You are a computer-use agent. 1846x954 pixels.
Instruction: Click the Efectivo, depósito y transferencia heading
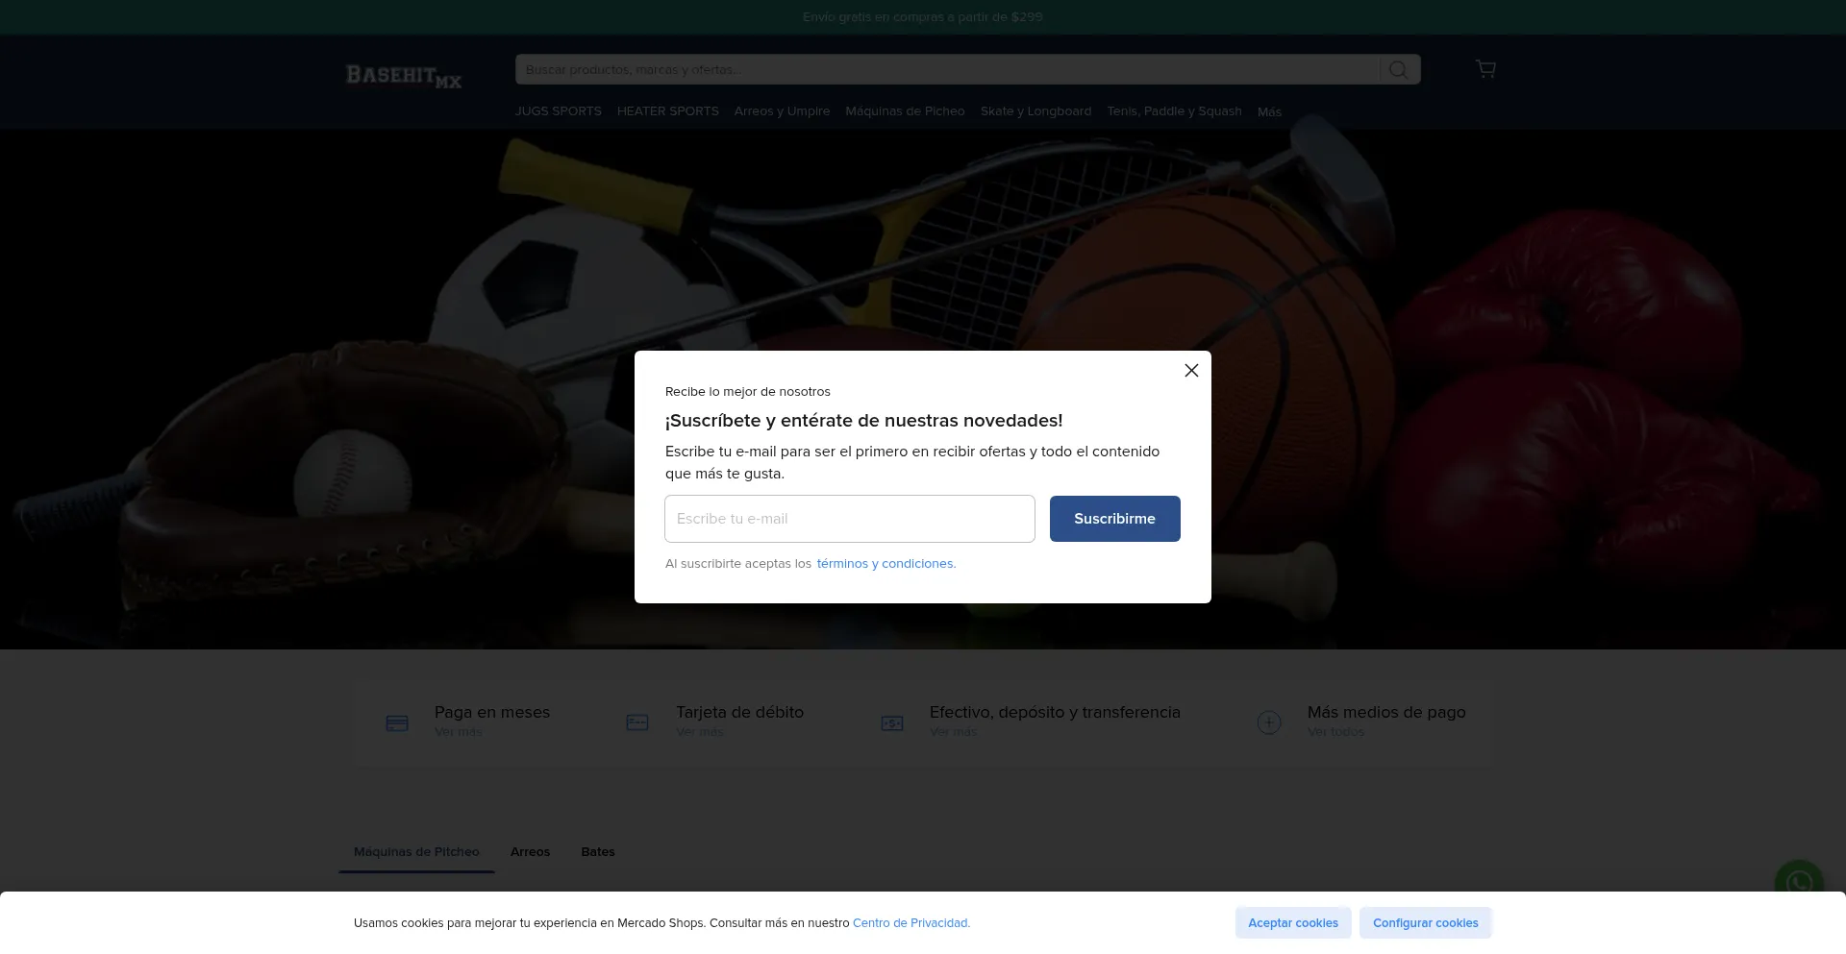click(x=1055, y=712)
